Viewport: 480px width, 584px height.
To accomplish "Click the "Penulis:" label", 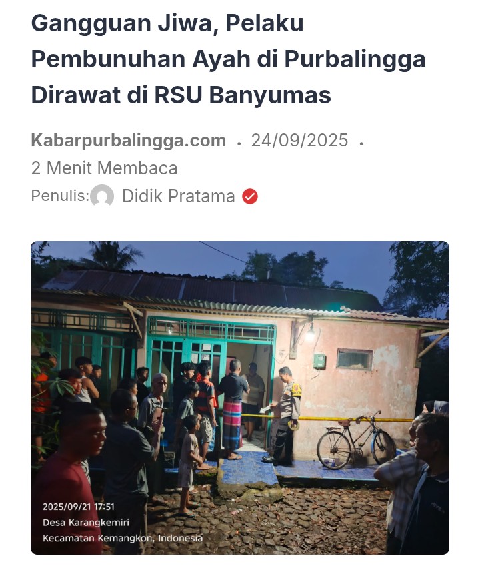I will click(61, 196).
